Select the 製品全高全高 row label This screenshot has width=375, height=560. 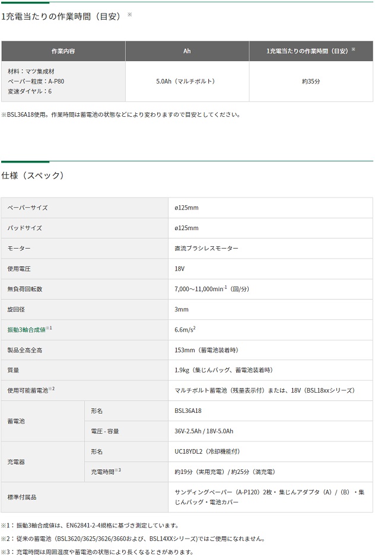25,350
